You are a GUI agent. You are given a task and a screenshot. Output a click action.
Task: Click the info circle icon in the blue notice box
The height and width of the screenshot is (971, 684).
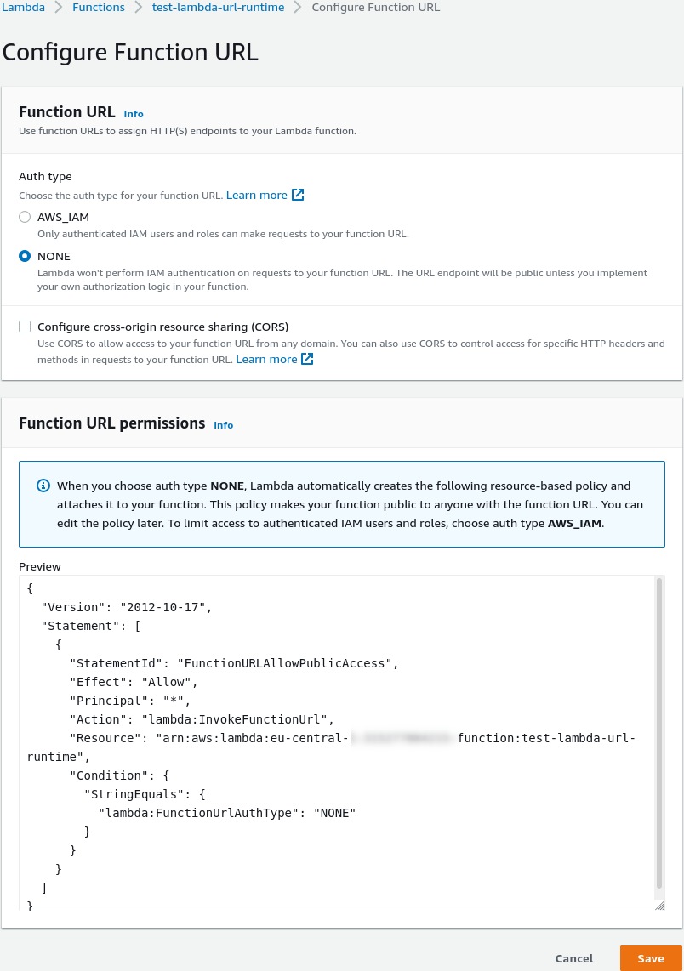[x=43, y=485]
